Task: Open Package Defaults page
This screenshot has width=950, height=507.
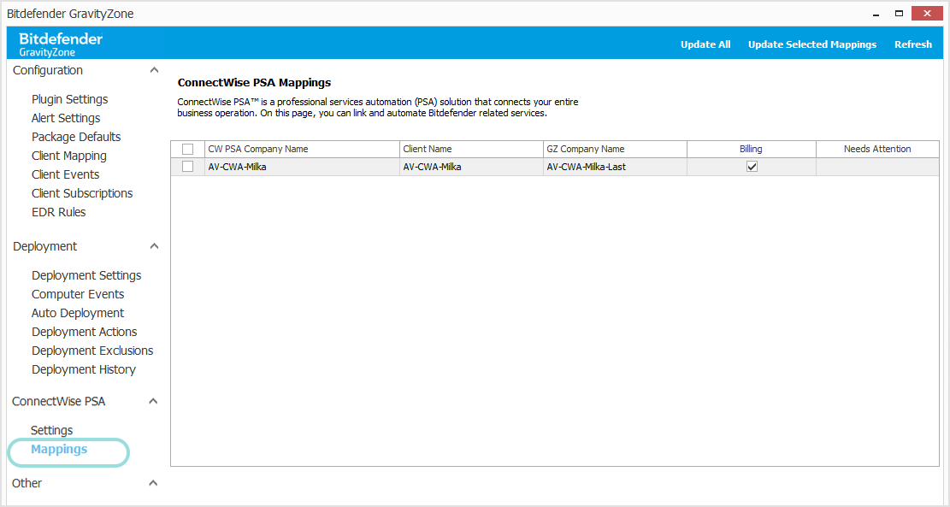Action: pyautogui.click(x=75, y=137)
